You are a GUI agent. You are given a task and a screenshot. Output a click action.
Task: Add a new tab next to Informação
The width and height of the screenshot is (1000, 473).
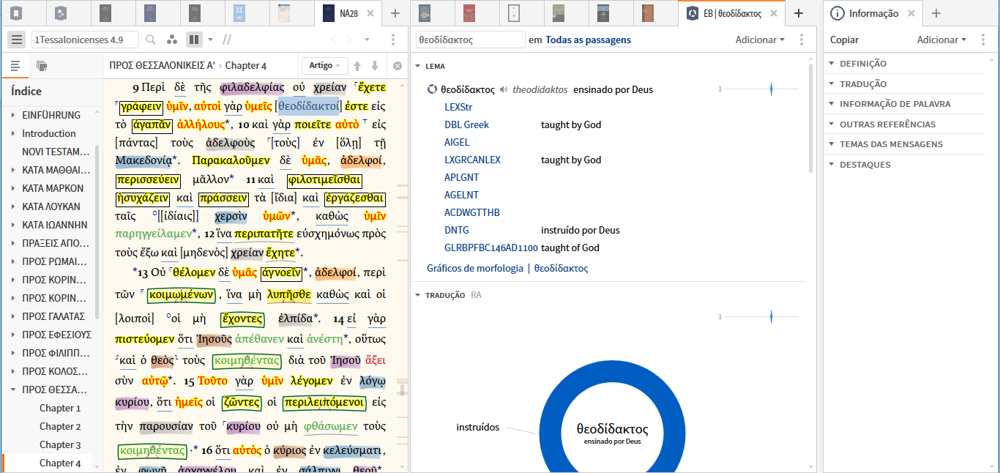pos(936,13)
